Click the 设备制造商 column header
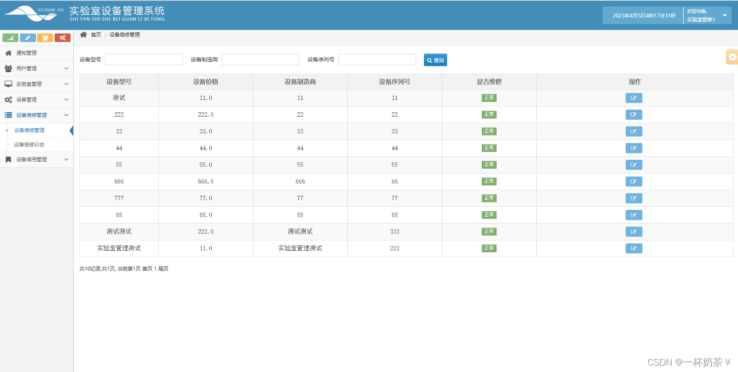738x372 pixels. click(300, 82)
